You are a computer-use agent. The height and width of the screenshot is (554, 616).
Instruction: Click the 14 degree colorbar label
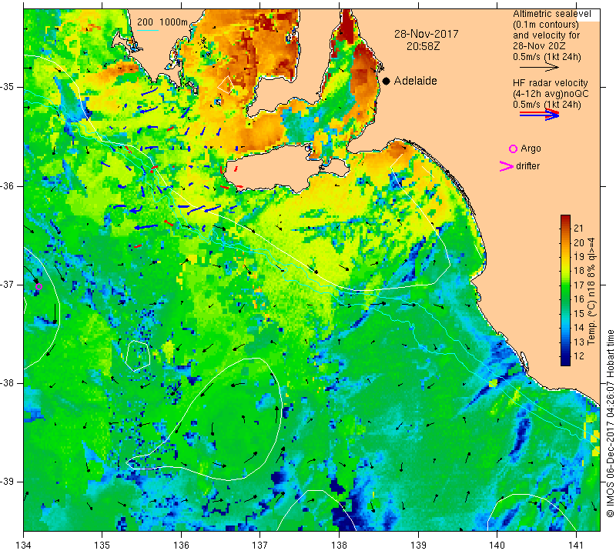click(578, 328)
